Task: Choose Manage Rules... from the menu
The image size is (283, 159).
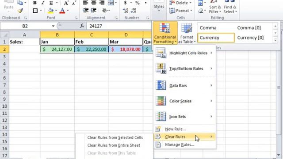Action: [184, 144]
